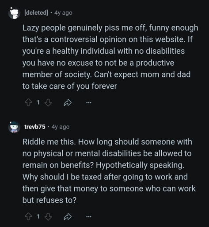This screenshot has height=227, width=209.
Task: Click the vote count on trevb75's comment
Action: coord(38,217)
